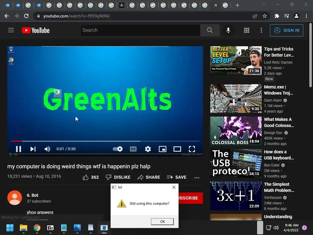The width and height of the screenshot is (313, 235).
Task: Switch to theater mode
Action: 177,149
